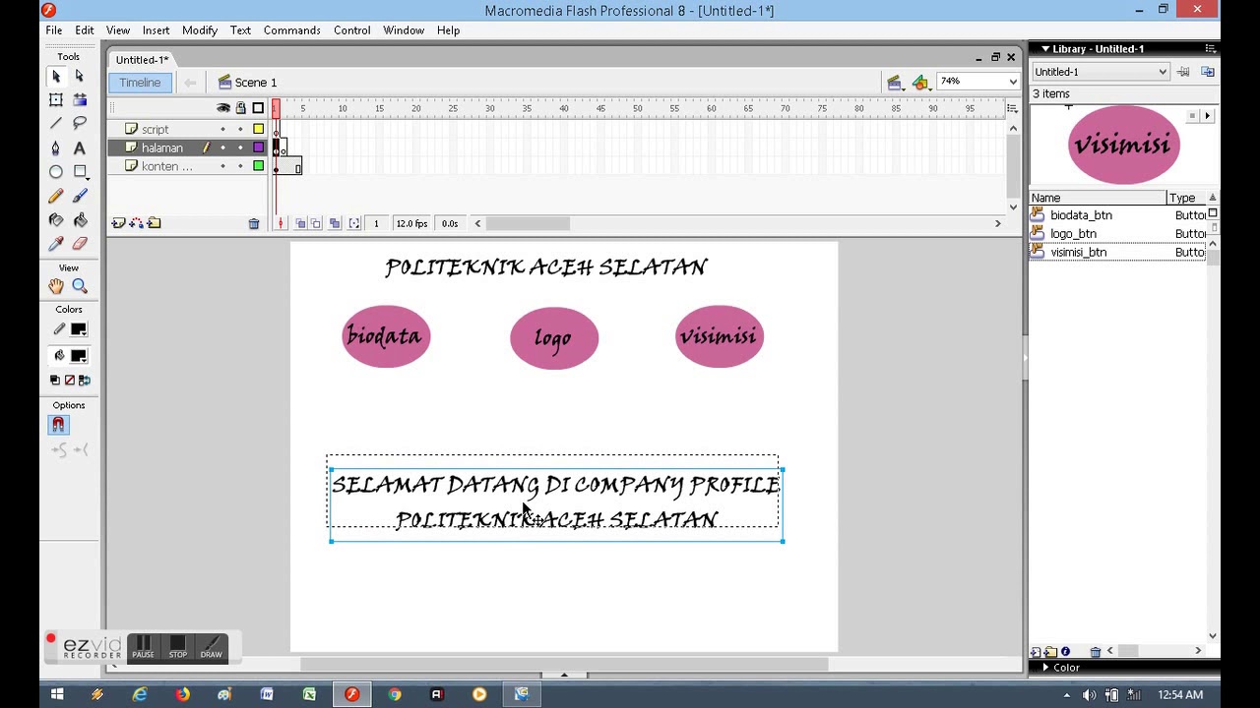Open the Modify menu
Image resolution: width=1260 pixels, height=708 pixels.
pos(200,30)
